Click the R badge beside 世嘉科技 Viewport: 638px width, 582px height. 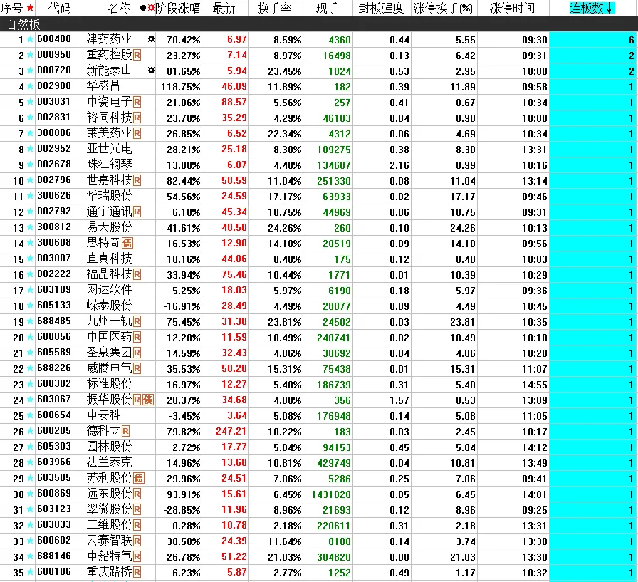(x=137, y=180)
